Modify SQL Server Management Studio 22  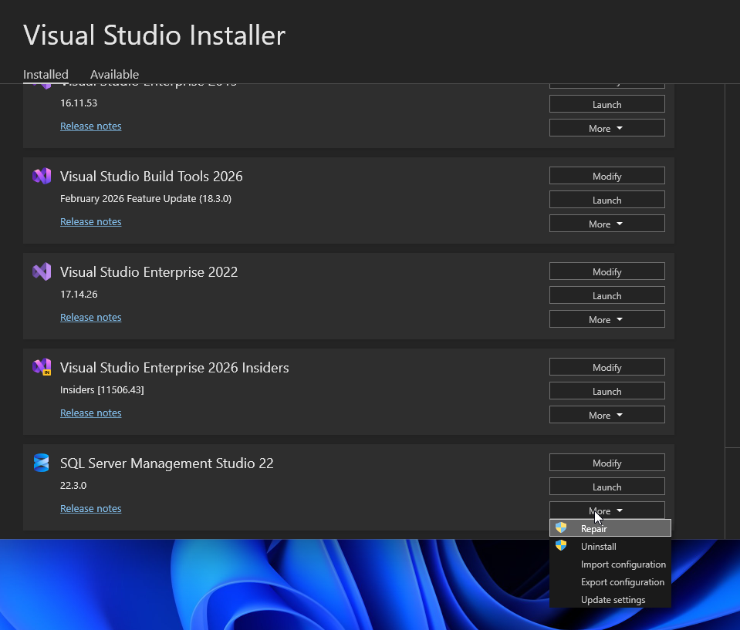tap(607, 463)
